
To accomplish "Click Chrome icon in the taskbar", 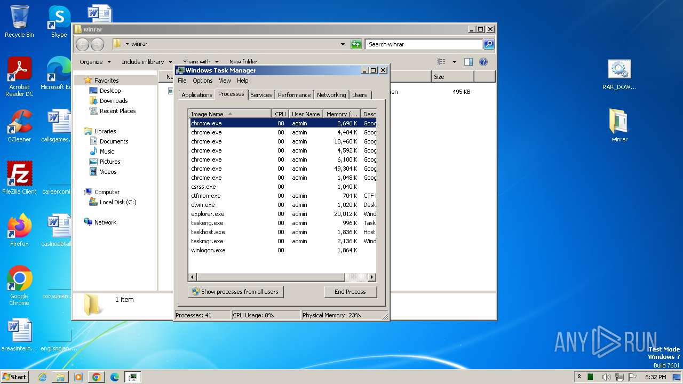I will [x=97, y=377].
